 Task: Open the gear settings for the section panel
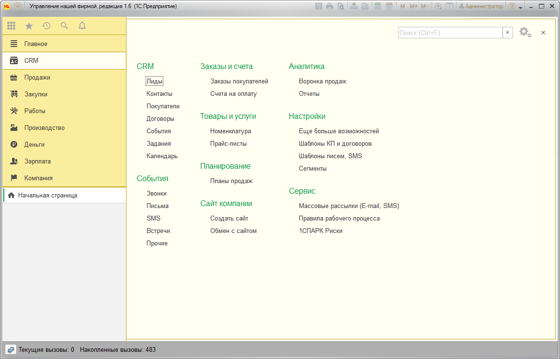point(525,33)
